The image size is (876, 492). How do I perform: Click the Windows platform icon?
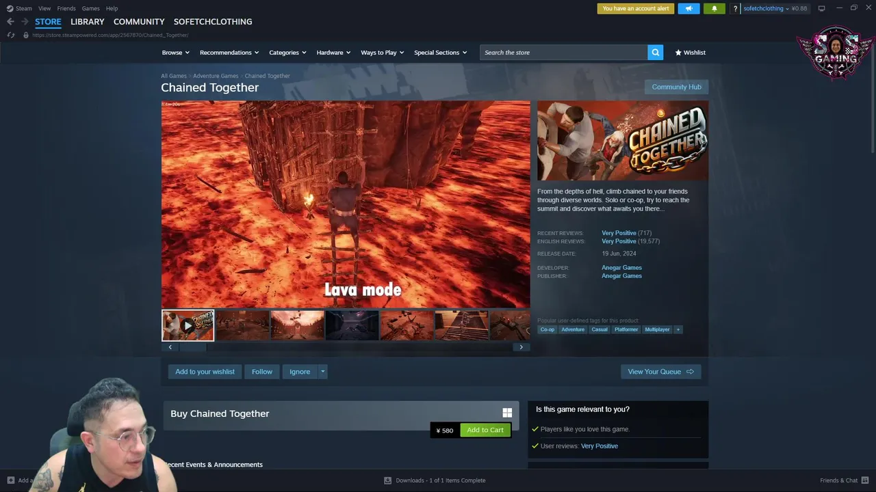tap(507, 413)
